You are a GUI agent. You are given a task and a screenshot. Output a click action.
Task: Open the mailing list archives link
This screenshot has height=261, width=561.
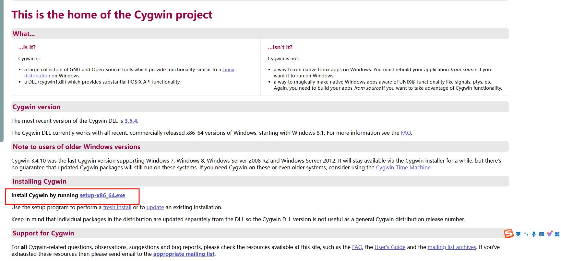click(452, 247)
